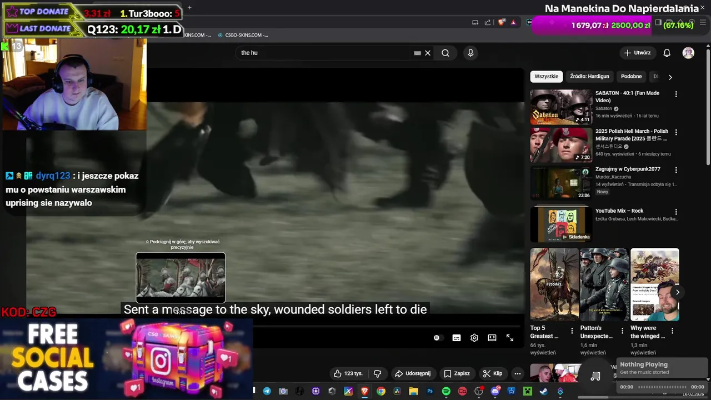Open SABATON - 40:1 video thumbnail

click(561, 107)
